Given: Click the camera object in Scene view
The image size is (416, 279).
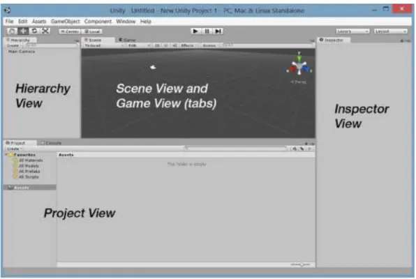Looking at the screenshot, I should coord(153,68).
